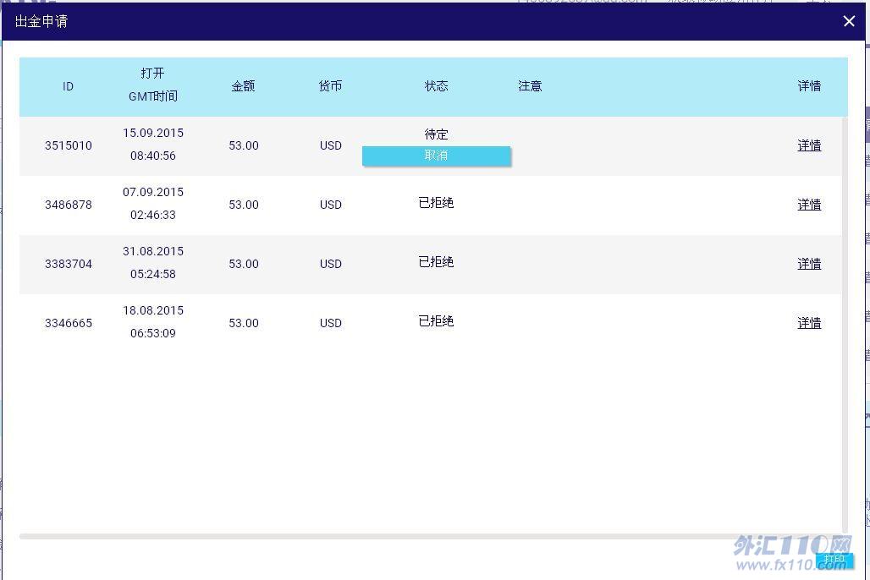Image resolution: width=870 pixels, height=580 pixels.
Task: Click the 金额 column header
Action: coord(243,86)
